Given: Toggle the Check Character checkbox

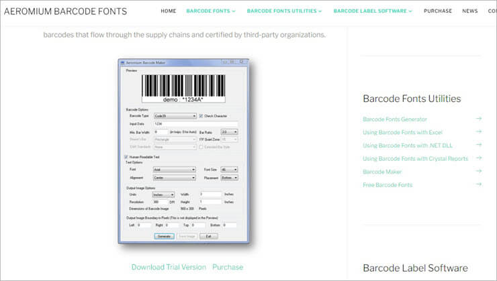Looking at the screenshot, I should point(201,116).
